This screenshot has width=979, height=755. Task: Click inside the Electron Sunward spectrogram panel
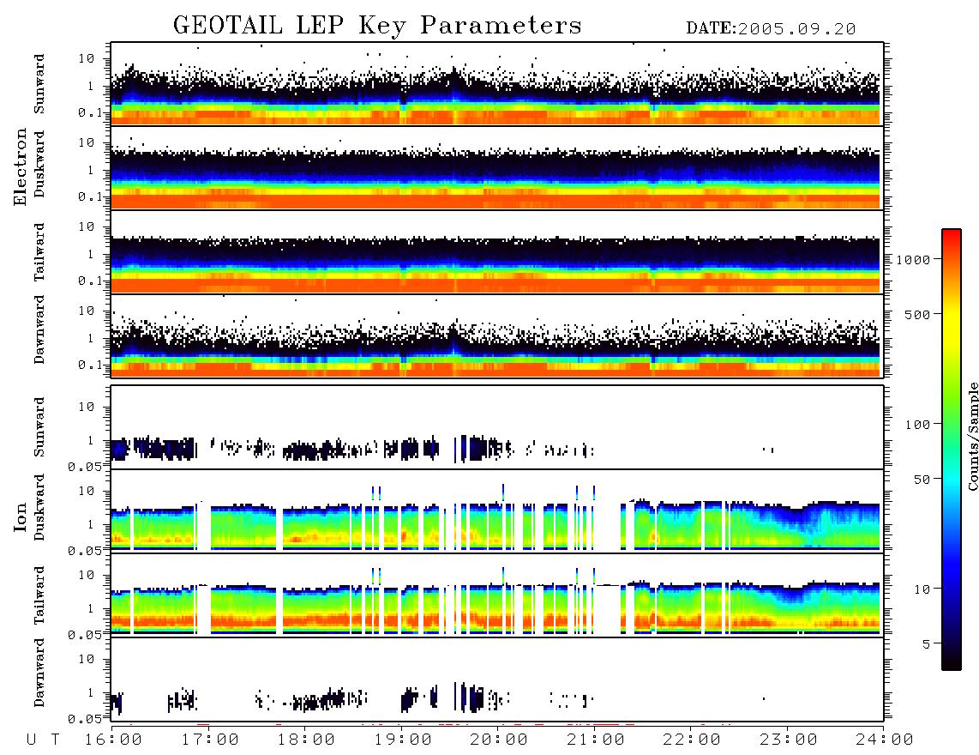[x=497, y=84]
